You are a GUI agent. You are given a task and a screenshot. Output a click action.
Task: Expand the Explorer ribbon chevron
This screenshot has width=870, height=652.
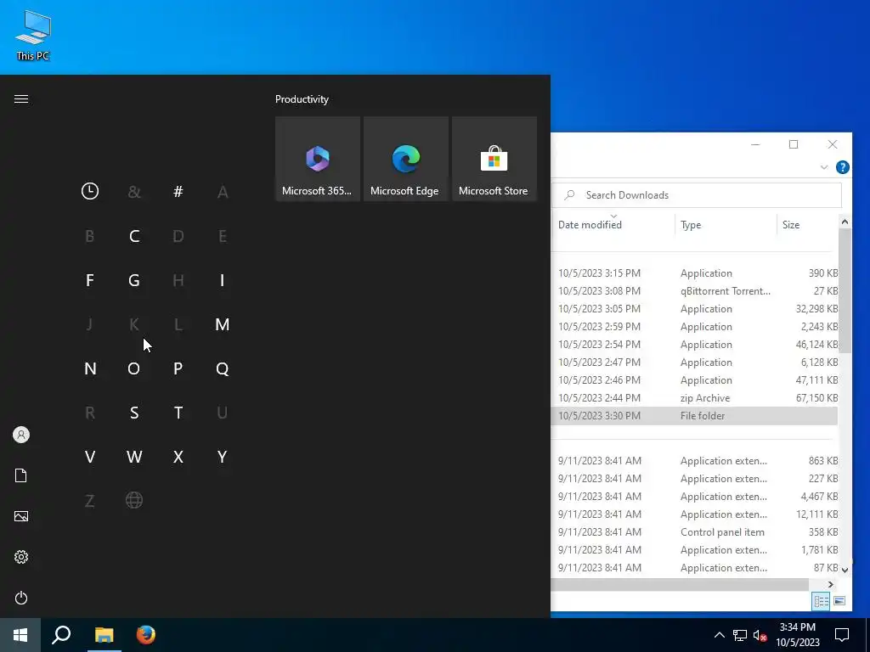pyautogui.click(x=824, y=167)
